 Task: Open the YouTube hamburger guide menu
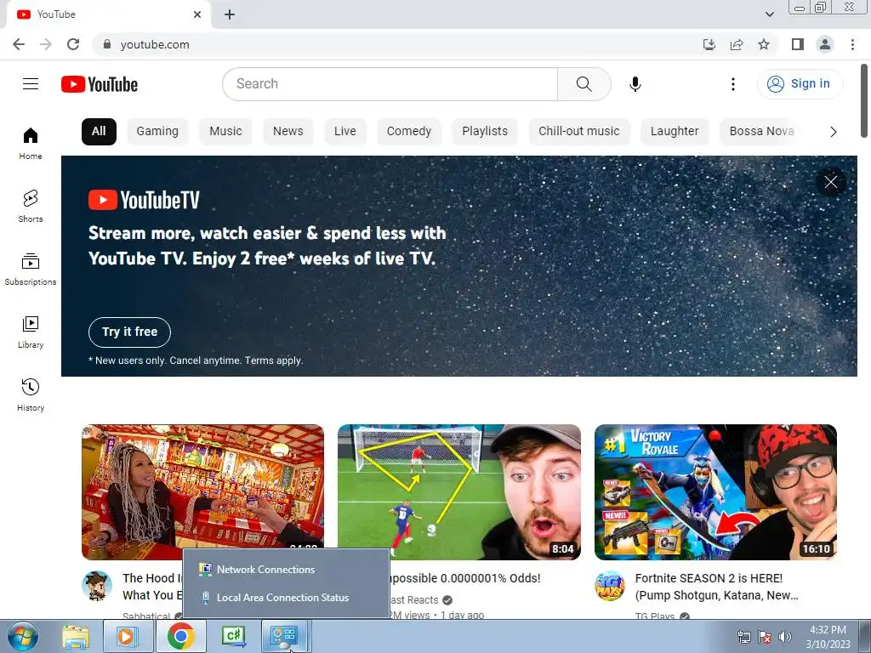(x=31, y=84)
